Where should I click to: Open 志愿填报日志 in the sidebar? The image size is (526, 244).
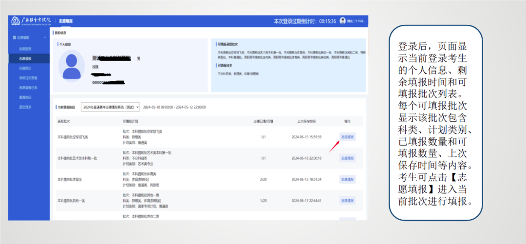point(28,88)
